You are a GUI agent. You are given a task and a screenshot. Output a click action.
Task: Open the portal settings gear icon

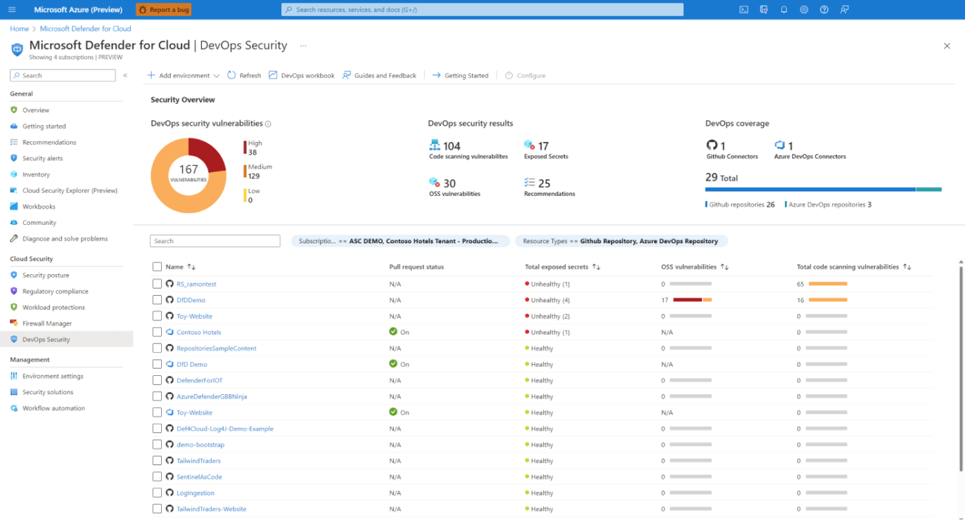pos(804,10)
